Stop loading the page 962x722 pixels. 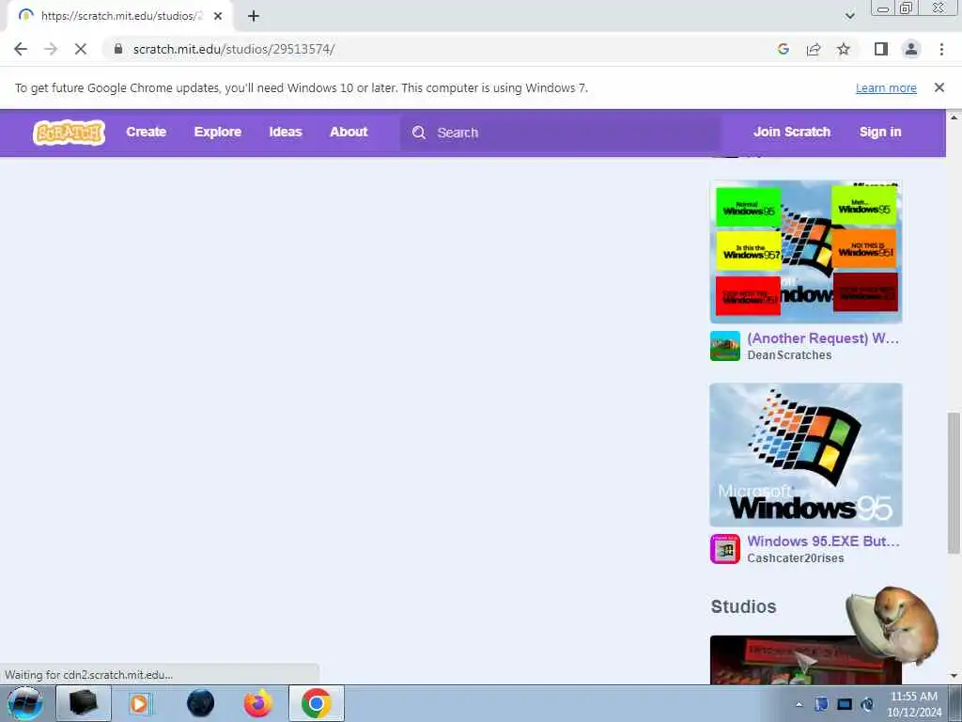tap(81, 49)
